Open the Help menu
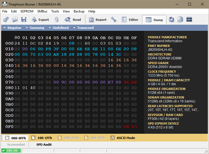 [x=92, y=11]
